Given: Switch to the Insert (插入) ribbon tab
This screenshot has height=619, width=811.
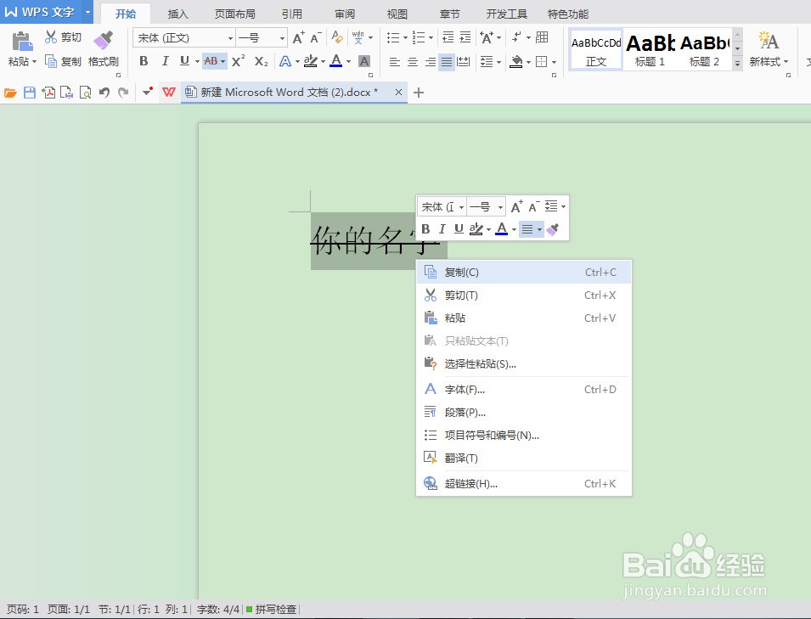Looking at the screenshot, I should [178, 14].
